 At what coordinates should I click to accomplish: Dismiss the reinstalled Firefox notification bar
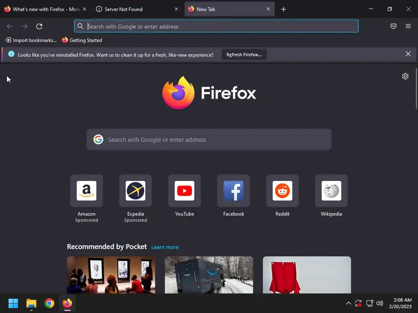coord(408,54)
